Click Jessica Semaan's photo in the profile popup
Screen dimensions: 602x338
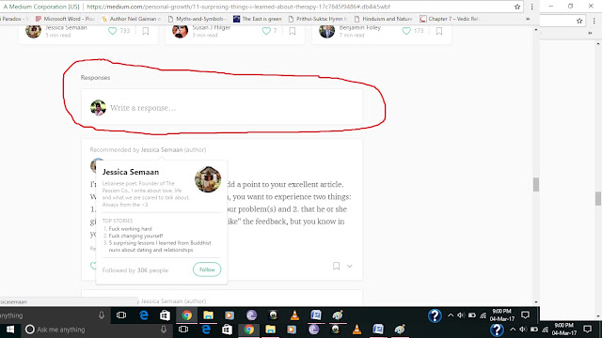pos(208,179)
